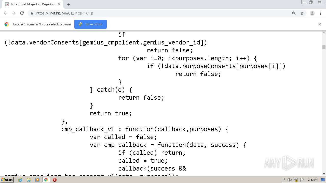Click the line 'var called = false;'
Image resolution: width=326 pixels, height=183 pixels.
click(x=123, y=137)
